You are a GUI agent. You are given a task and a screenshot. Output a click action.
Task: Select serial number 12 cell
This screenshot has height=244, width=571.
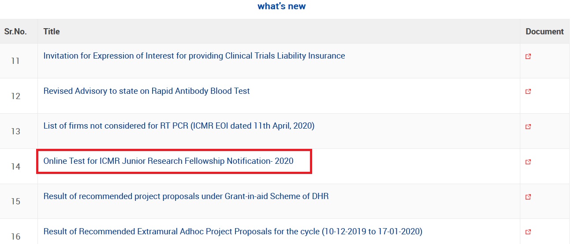(15, 96)
